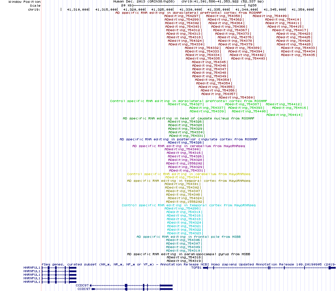Select editing site ADediting_754435
This screenshot has height=291, width=336.
pyautogui.click(x=299, y=55)
